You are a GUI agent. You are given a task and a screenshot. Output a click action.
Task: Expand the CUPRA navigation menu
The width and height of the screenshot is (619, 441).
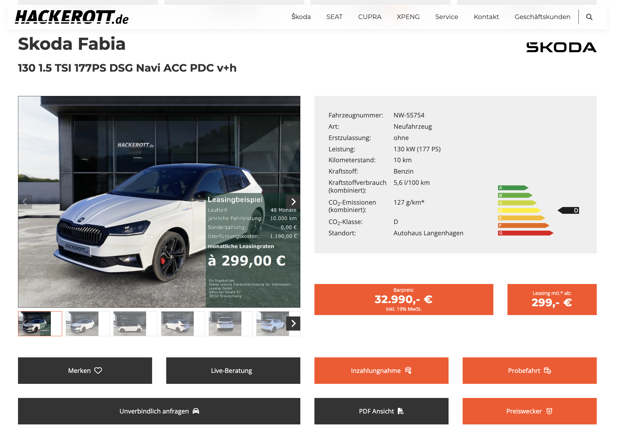pyautogui.click(x=369, y=17)
